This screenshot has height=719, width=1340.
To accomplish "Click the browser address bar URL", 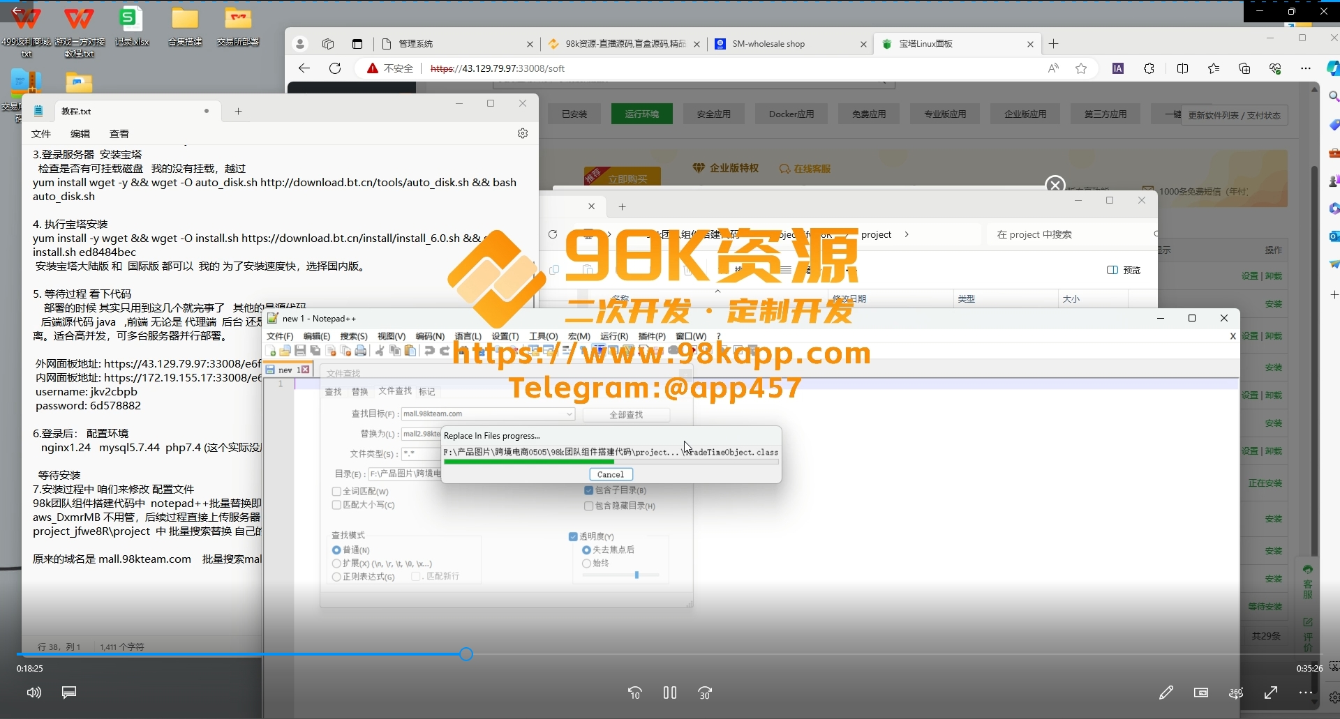I will (x=498, y=68).
